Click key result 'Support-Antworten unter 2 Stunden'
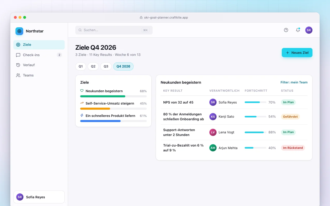The width and height of the screenshot is (330, 206). pos(179,132)
